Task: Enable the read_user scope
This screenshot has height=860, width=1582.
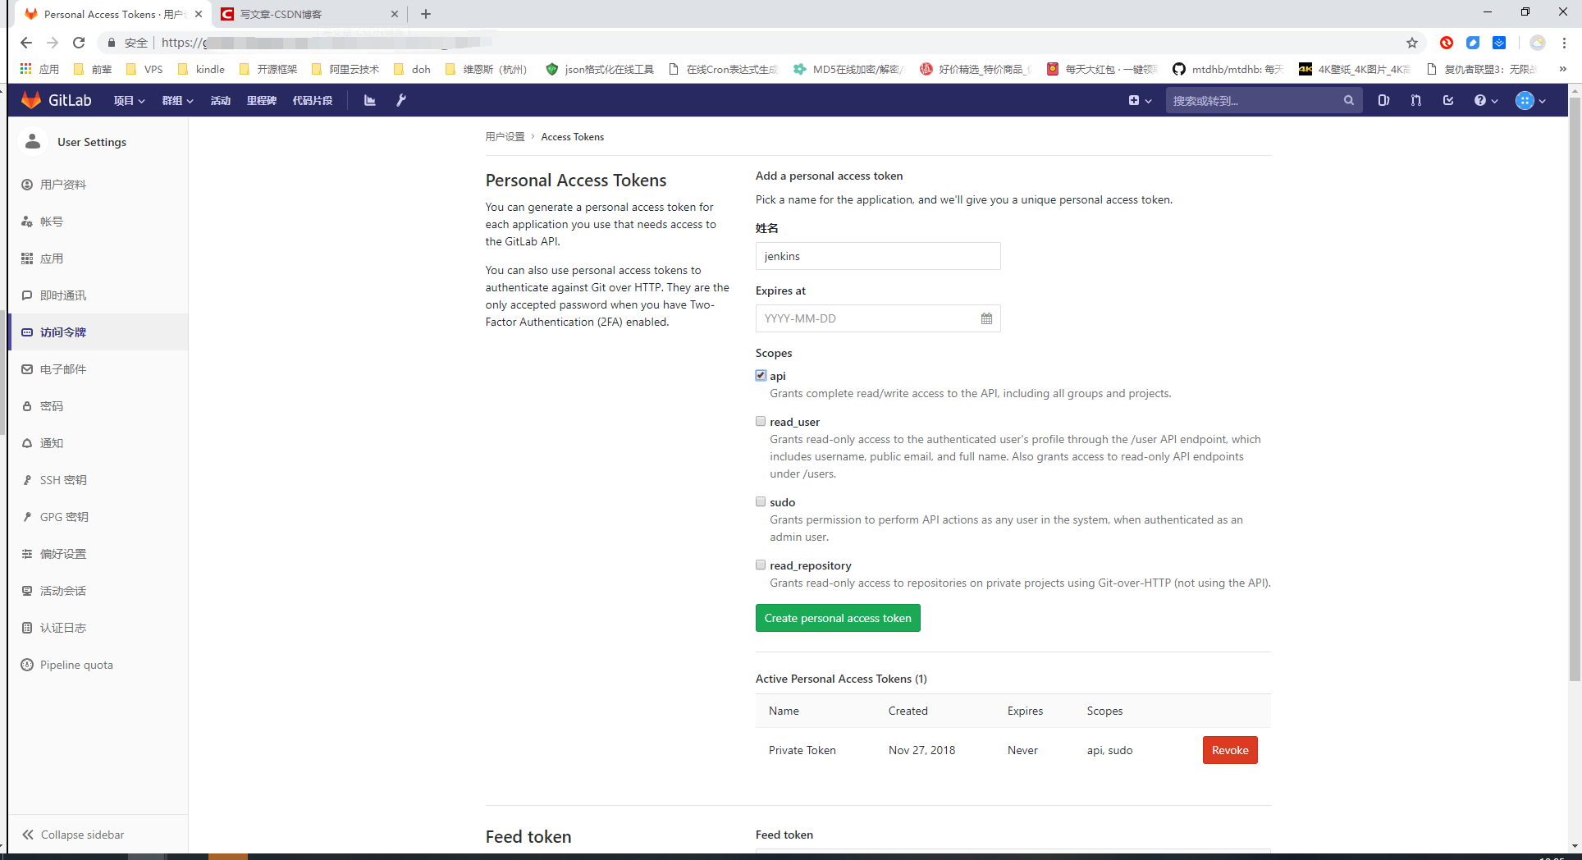Action: click(761, 420)
